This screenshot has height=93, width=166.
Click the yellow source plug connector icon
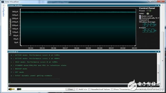click(x=11, y=89)
